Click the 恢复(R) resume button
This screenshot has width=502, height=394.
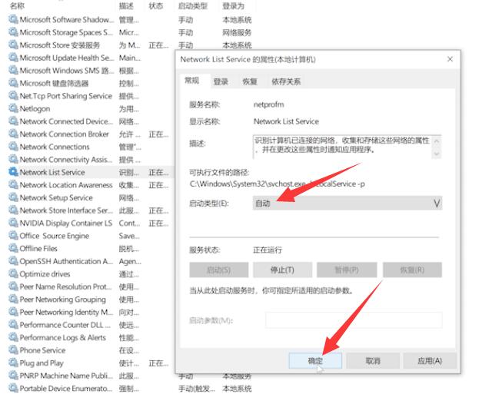pos(412,270)
